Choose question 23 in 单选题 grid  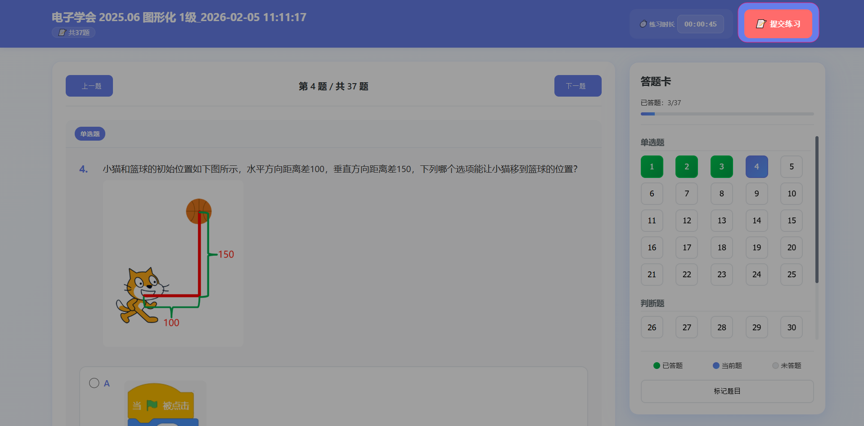722,275
